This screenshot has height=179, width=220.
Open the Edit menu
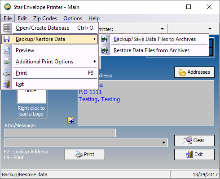(x=22, y=18)
